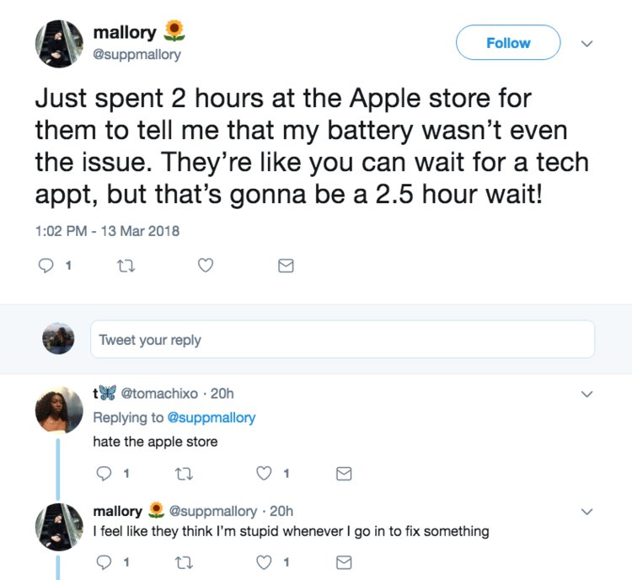Reply to mallory's 'they think I'm stupid' tweet
Screen dimensions: 632x580
(x=104, y=562)
